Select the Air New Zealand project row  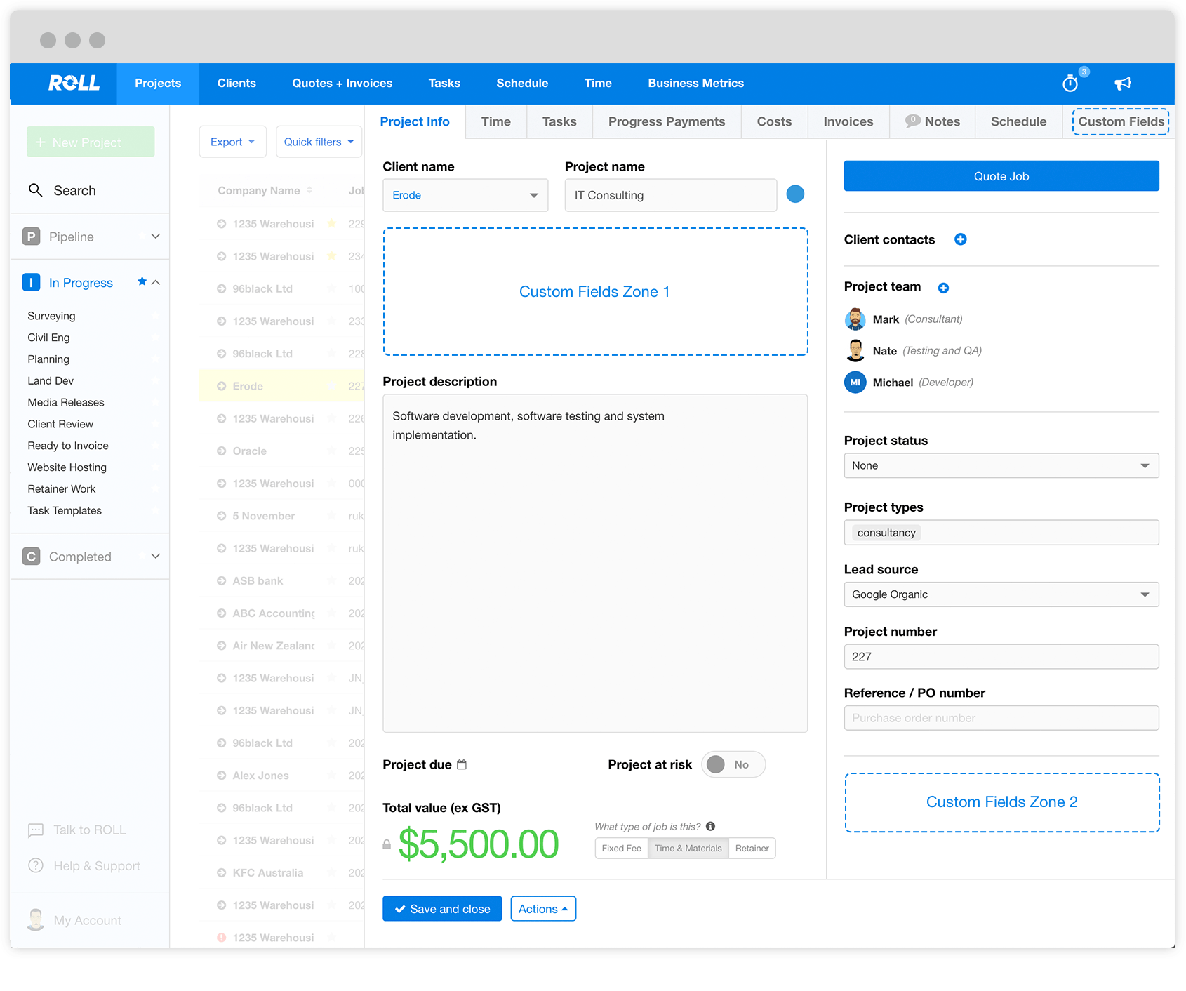[x=281, y=646]
